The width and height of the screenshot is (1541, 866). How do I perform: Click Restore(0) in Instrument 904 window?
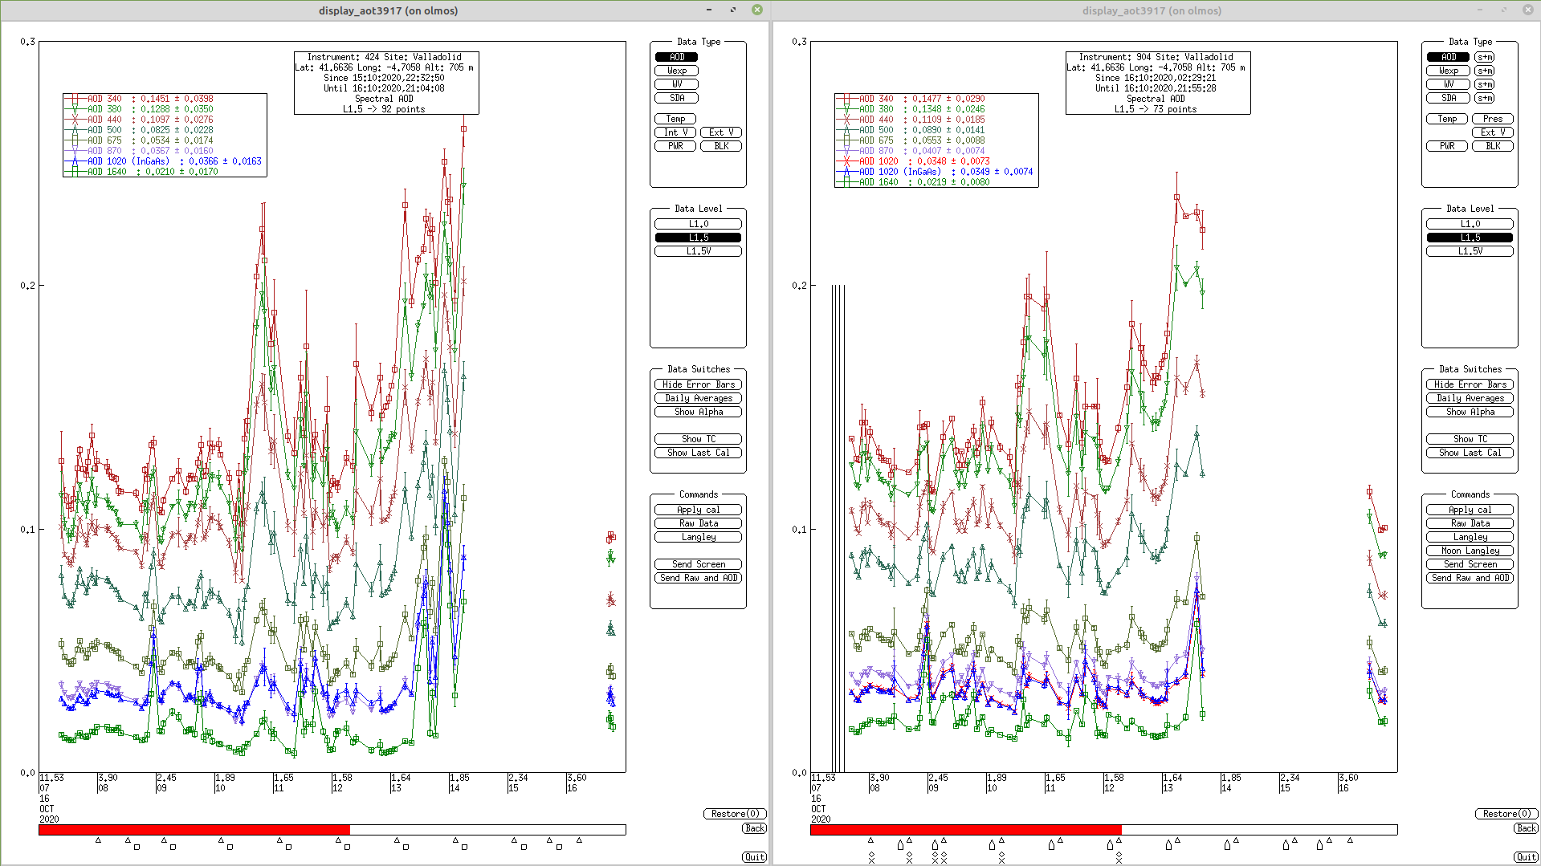click(1506, 814)
